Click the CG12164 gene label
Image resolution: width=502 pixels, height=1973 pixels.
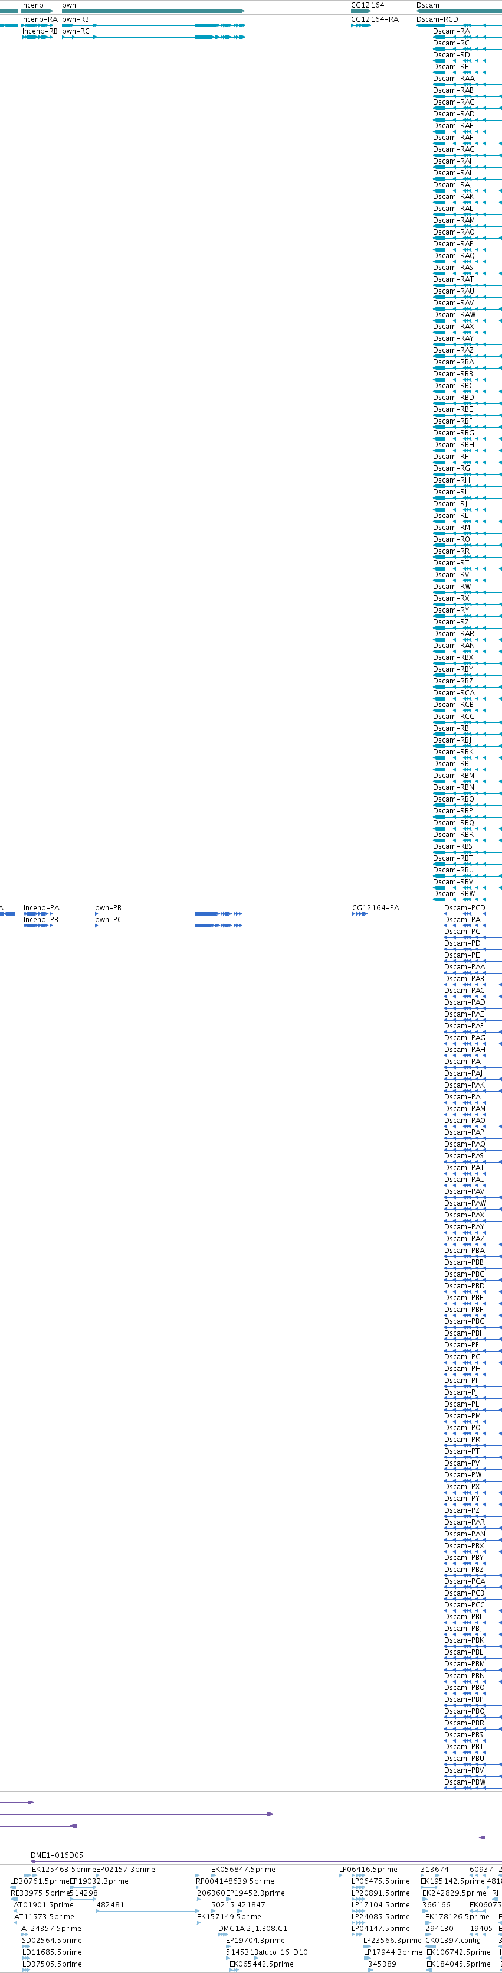pyautogui.click(x=368, y=5)
